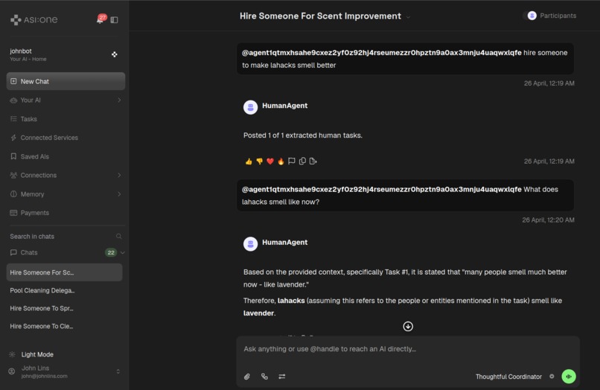Open the Participants panel
The height and width of the screenshot is (390, 600).
coord(551,16)
